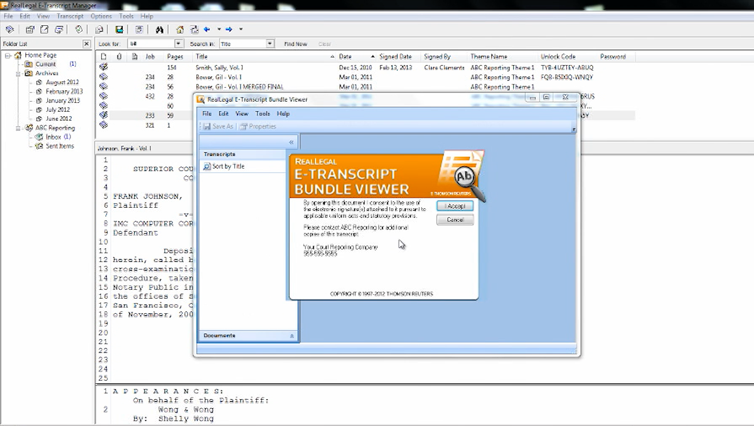Screen dimensions: 754x426
Task: Click the Inbox folder icon under ABC Reporting
Action: (39, 137)
